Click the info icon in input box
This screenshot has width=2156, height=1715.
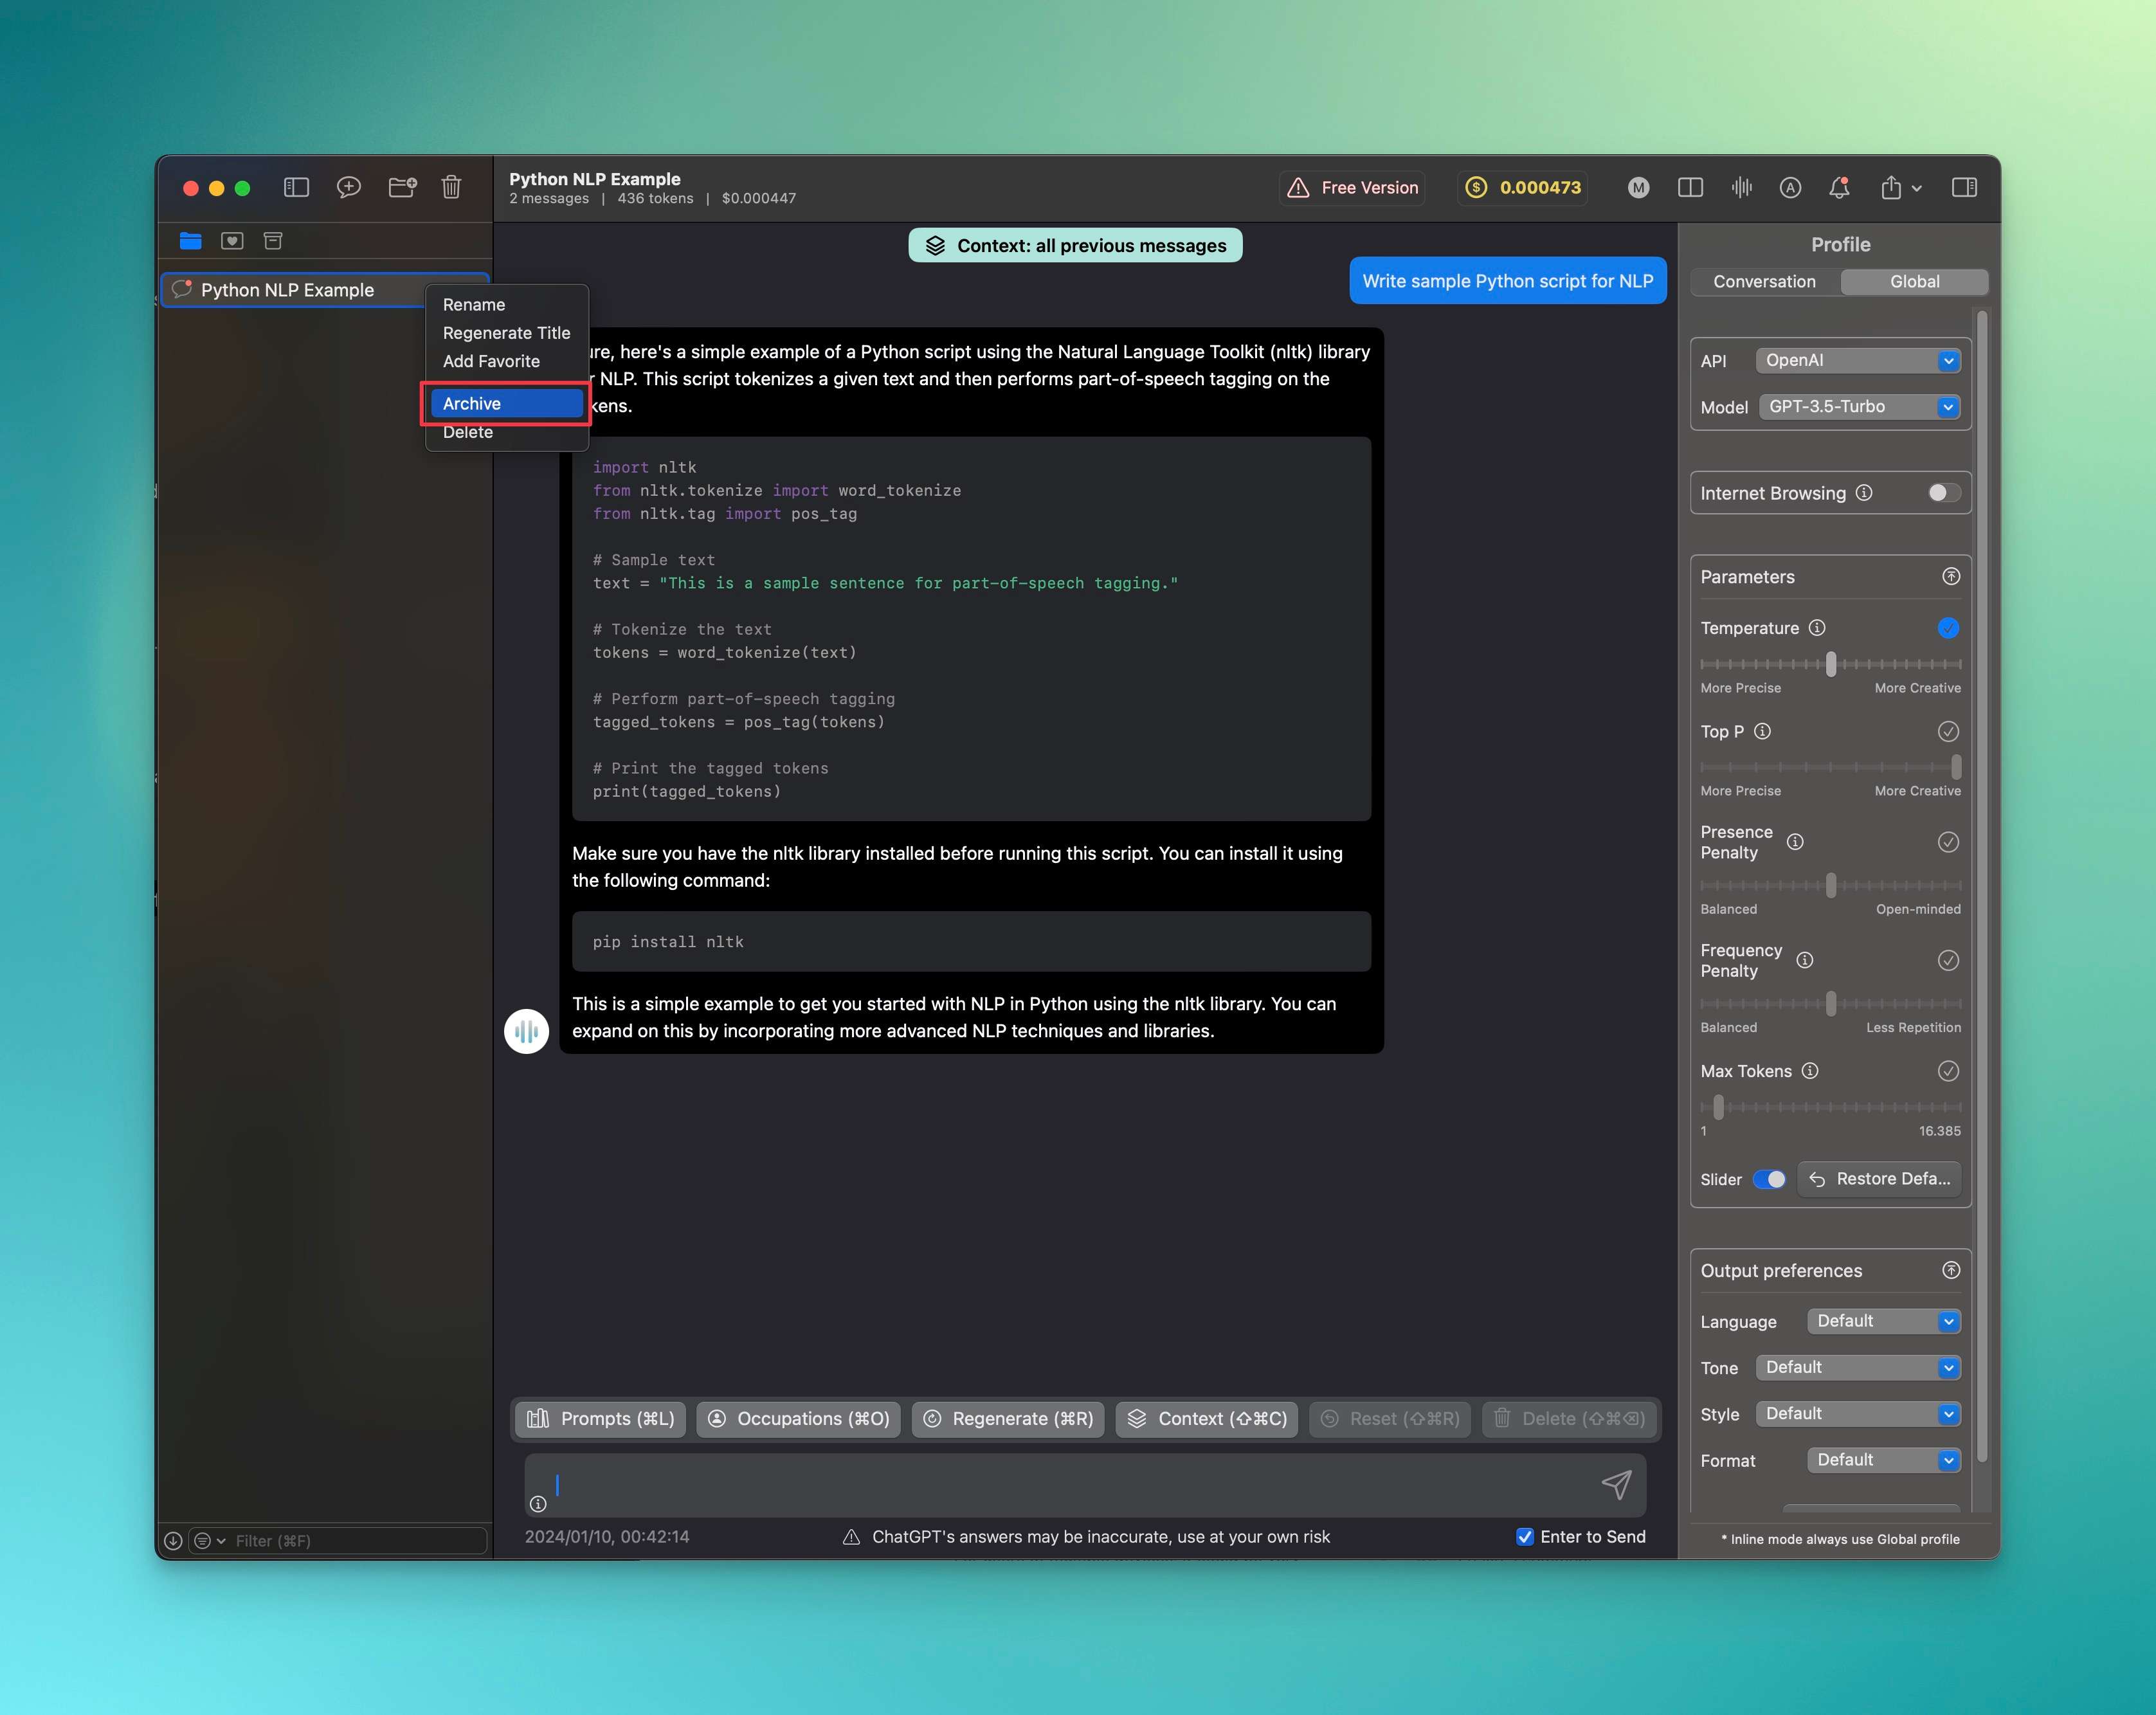point(538,1504)
